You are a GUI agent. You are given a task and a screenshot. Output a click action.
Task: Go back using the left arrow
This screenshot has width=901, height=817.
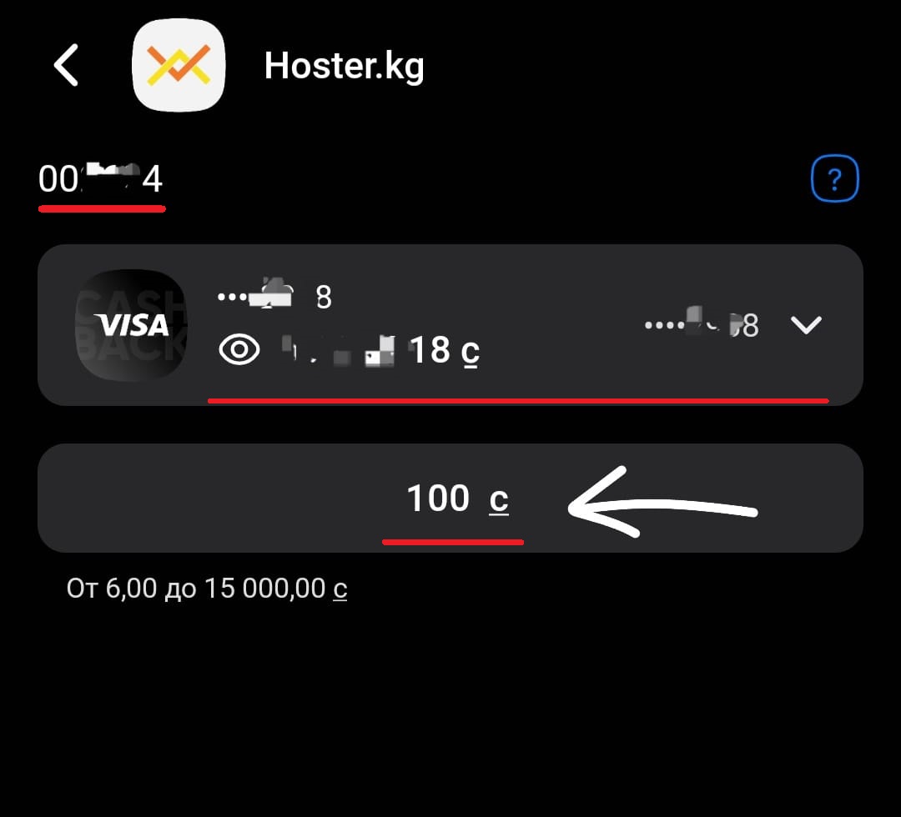[x=66, y=65]
